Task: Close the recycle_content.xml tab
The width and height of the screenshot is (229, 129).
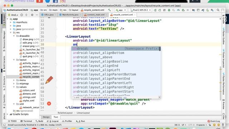Action: (135, 15)
